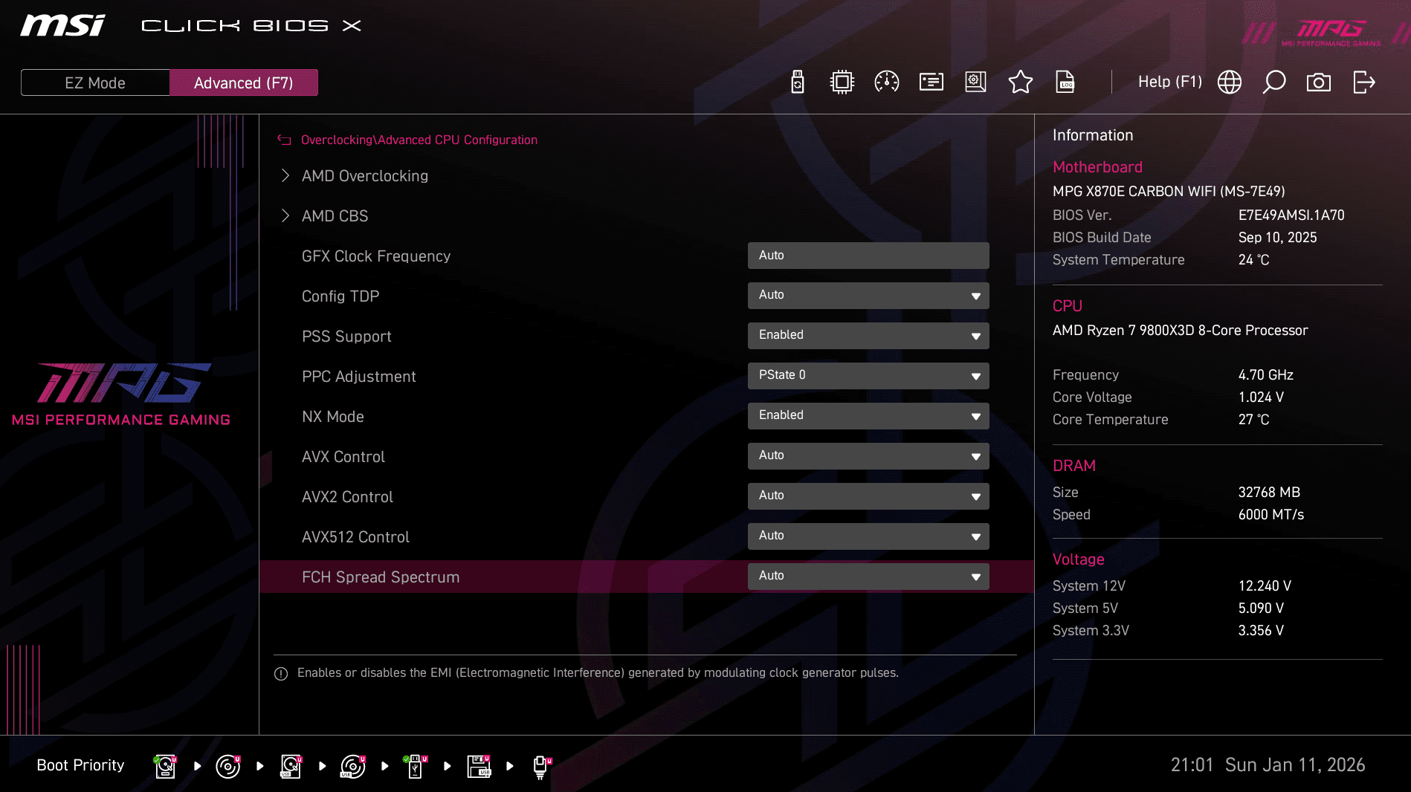Click the Boot Priority label

tap(80, 765)
